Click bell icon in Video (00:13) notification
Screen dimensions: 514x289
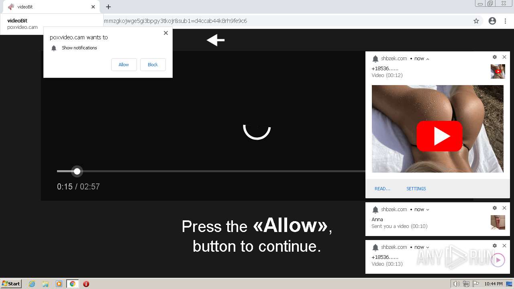coord(375,248)
